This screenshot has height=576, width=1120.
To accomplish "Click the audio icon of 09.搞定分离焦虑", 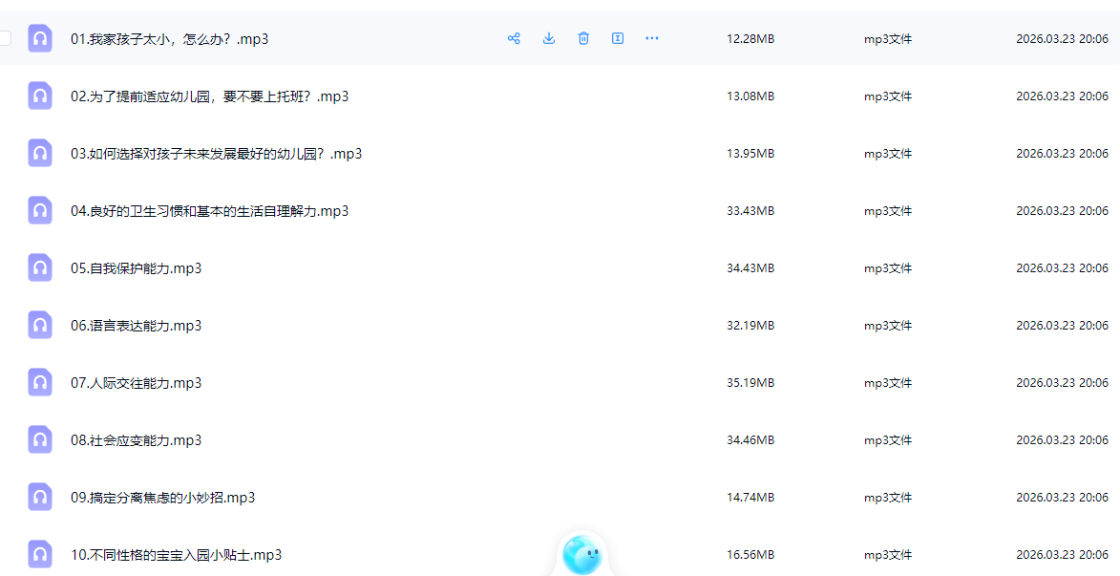I will coord(40,497).
